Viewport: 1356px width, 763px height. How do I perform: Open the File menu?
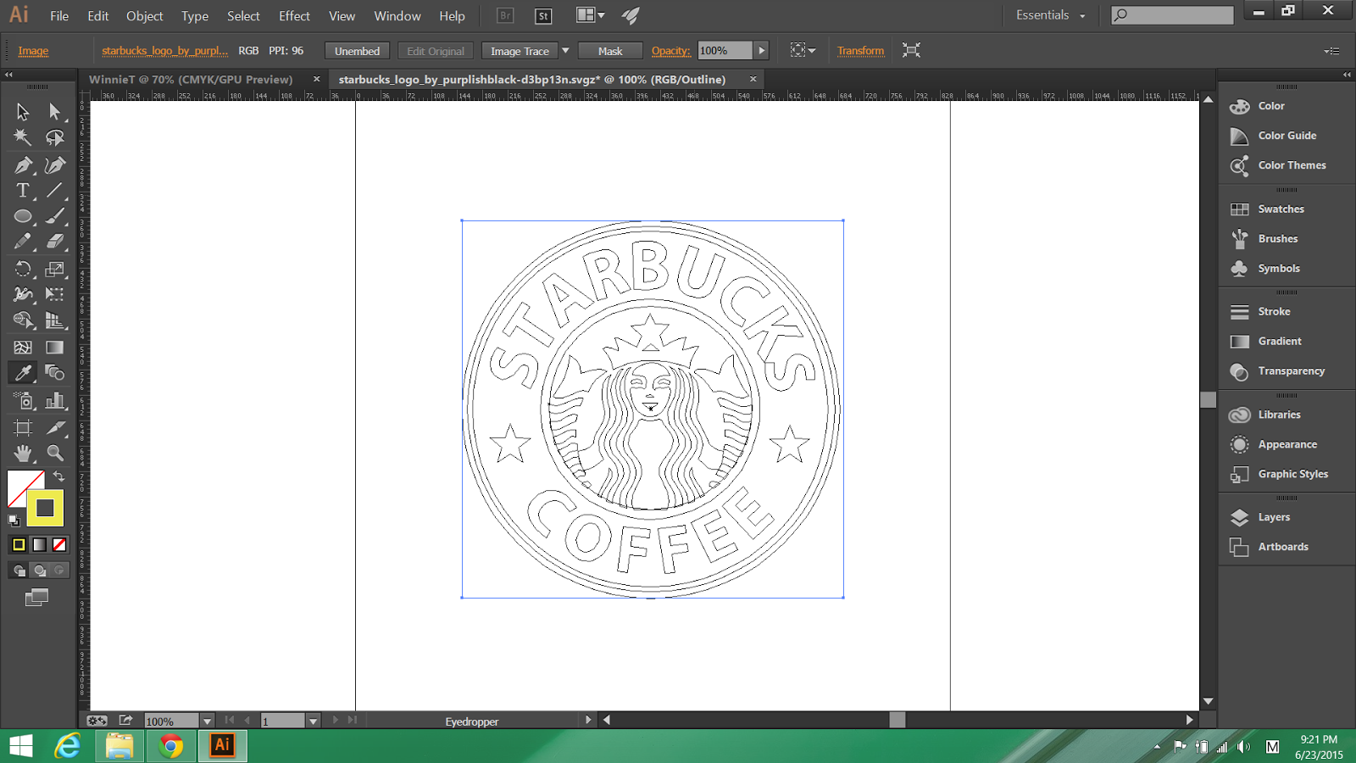[59, 15]
